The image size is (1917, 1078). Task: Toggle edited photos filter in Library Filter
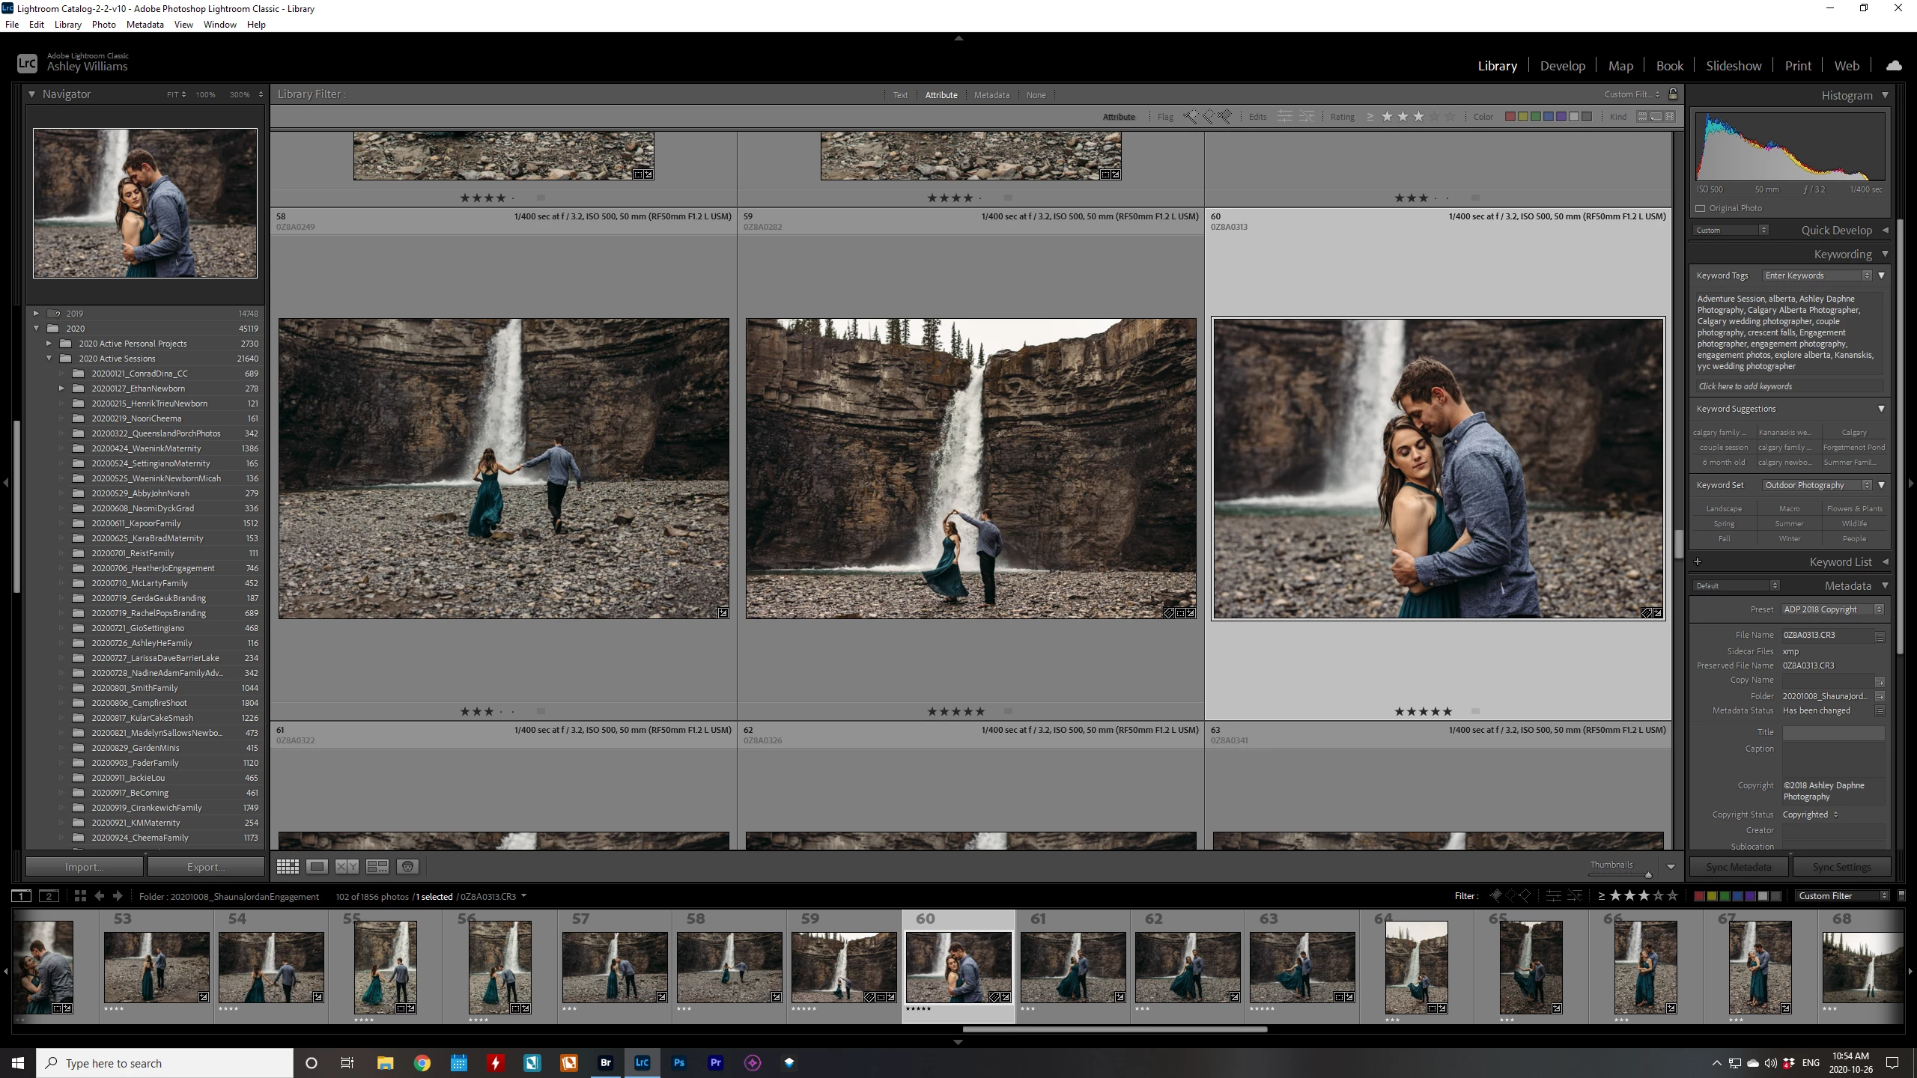pos(1284,116)
